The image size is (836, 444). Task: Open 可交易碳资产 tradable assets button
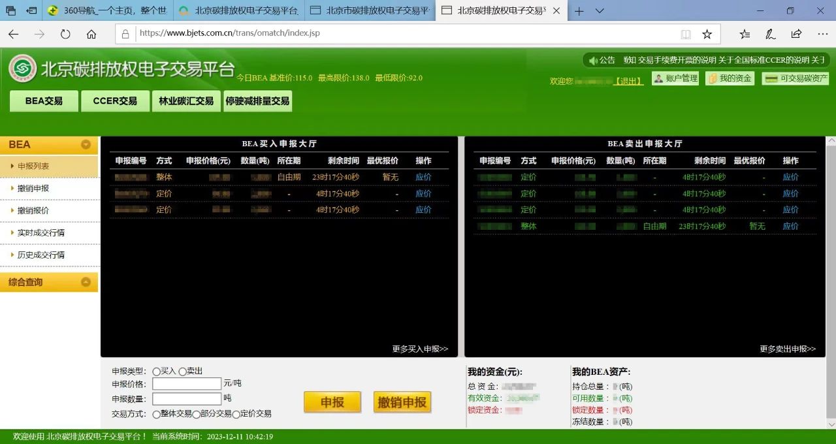(x=795, y=79)
